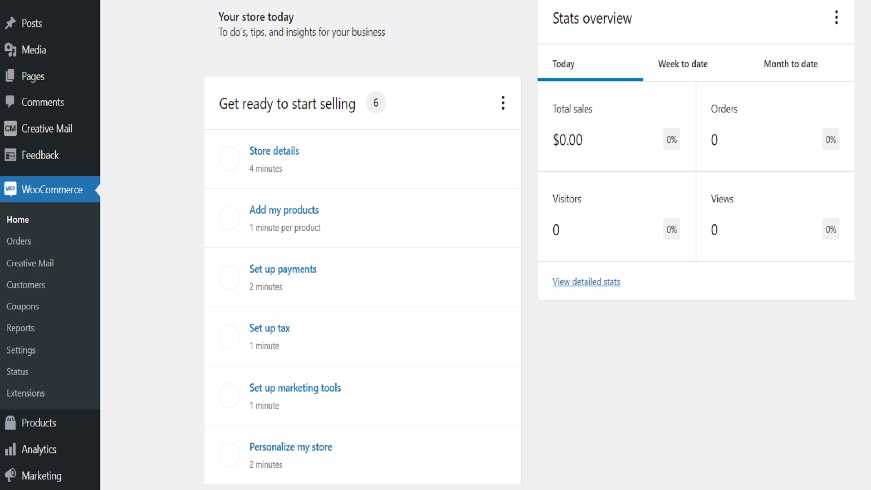Open the Reports submenu item
This screenshot has height=490, width=871.
[20, 328]
